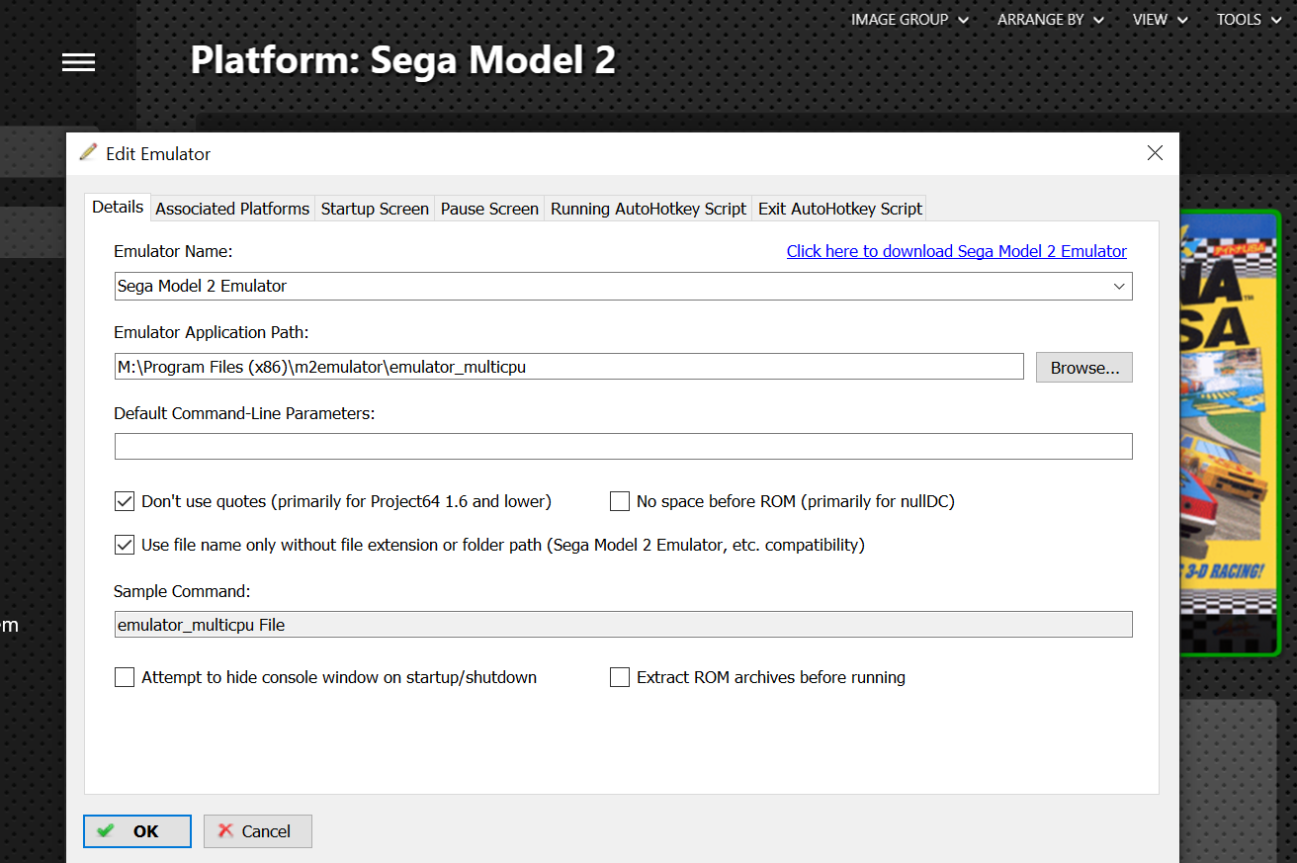This screenshot has width=1297, height=863.
Task: Open the IMAGE GROUP menu
Action: (x=909, y=19)
